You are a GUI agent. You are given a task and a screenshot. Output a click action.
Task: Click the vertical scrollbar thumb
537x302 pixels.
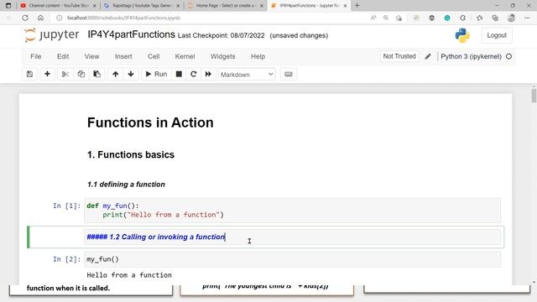tap(534, 95)
